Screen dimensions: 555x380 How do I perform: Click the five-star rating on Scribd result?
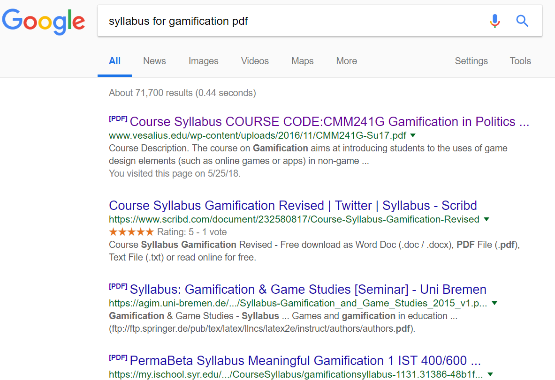pyautogui.click(x=131, y=232)
